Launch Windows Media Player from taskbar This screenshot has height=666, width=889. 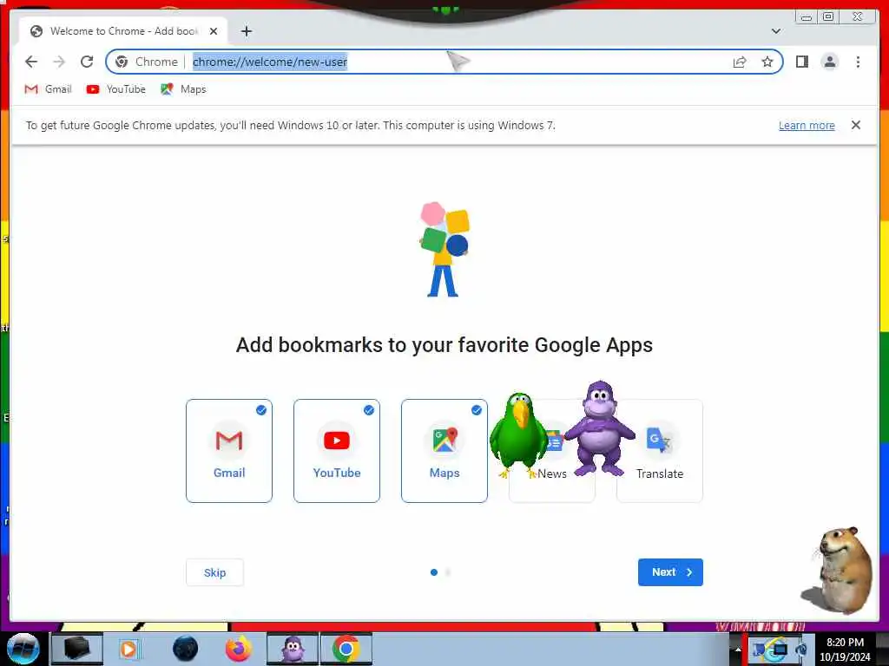point(129,649)
